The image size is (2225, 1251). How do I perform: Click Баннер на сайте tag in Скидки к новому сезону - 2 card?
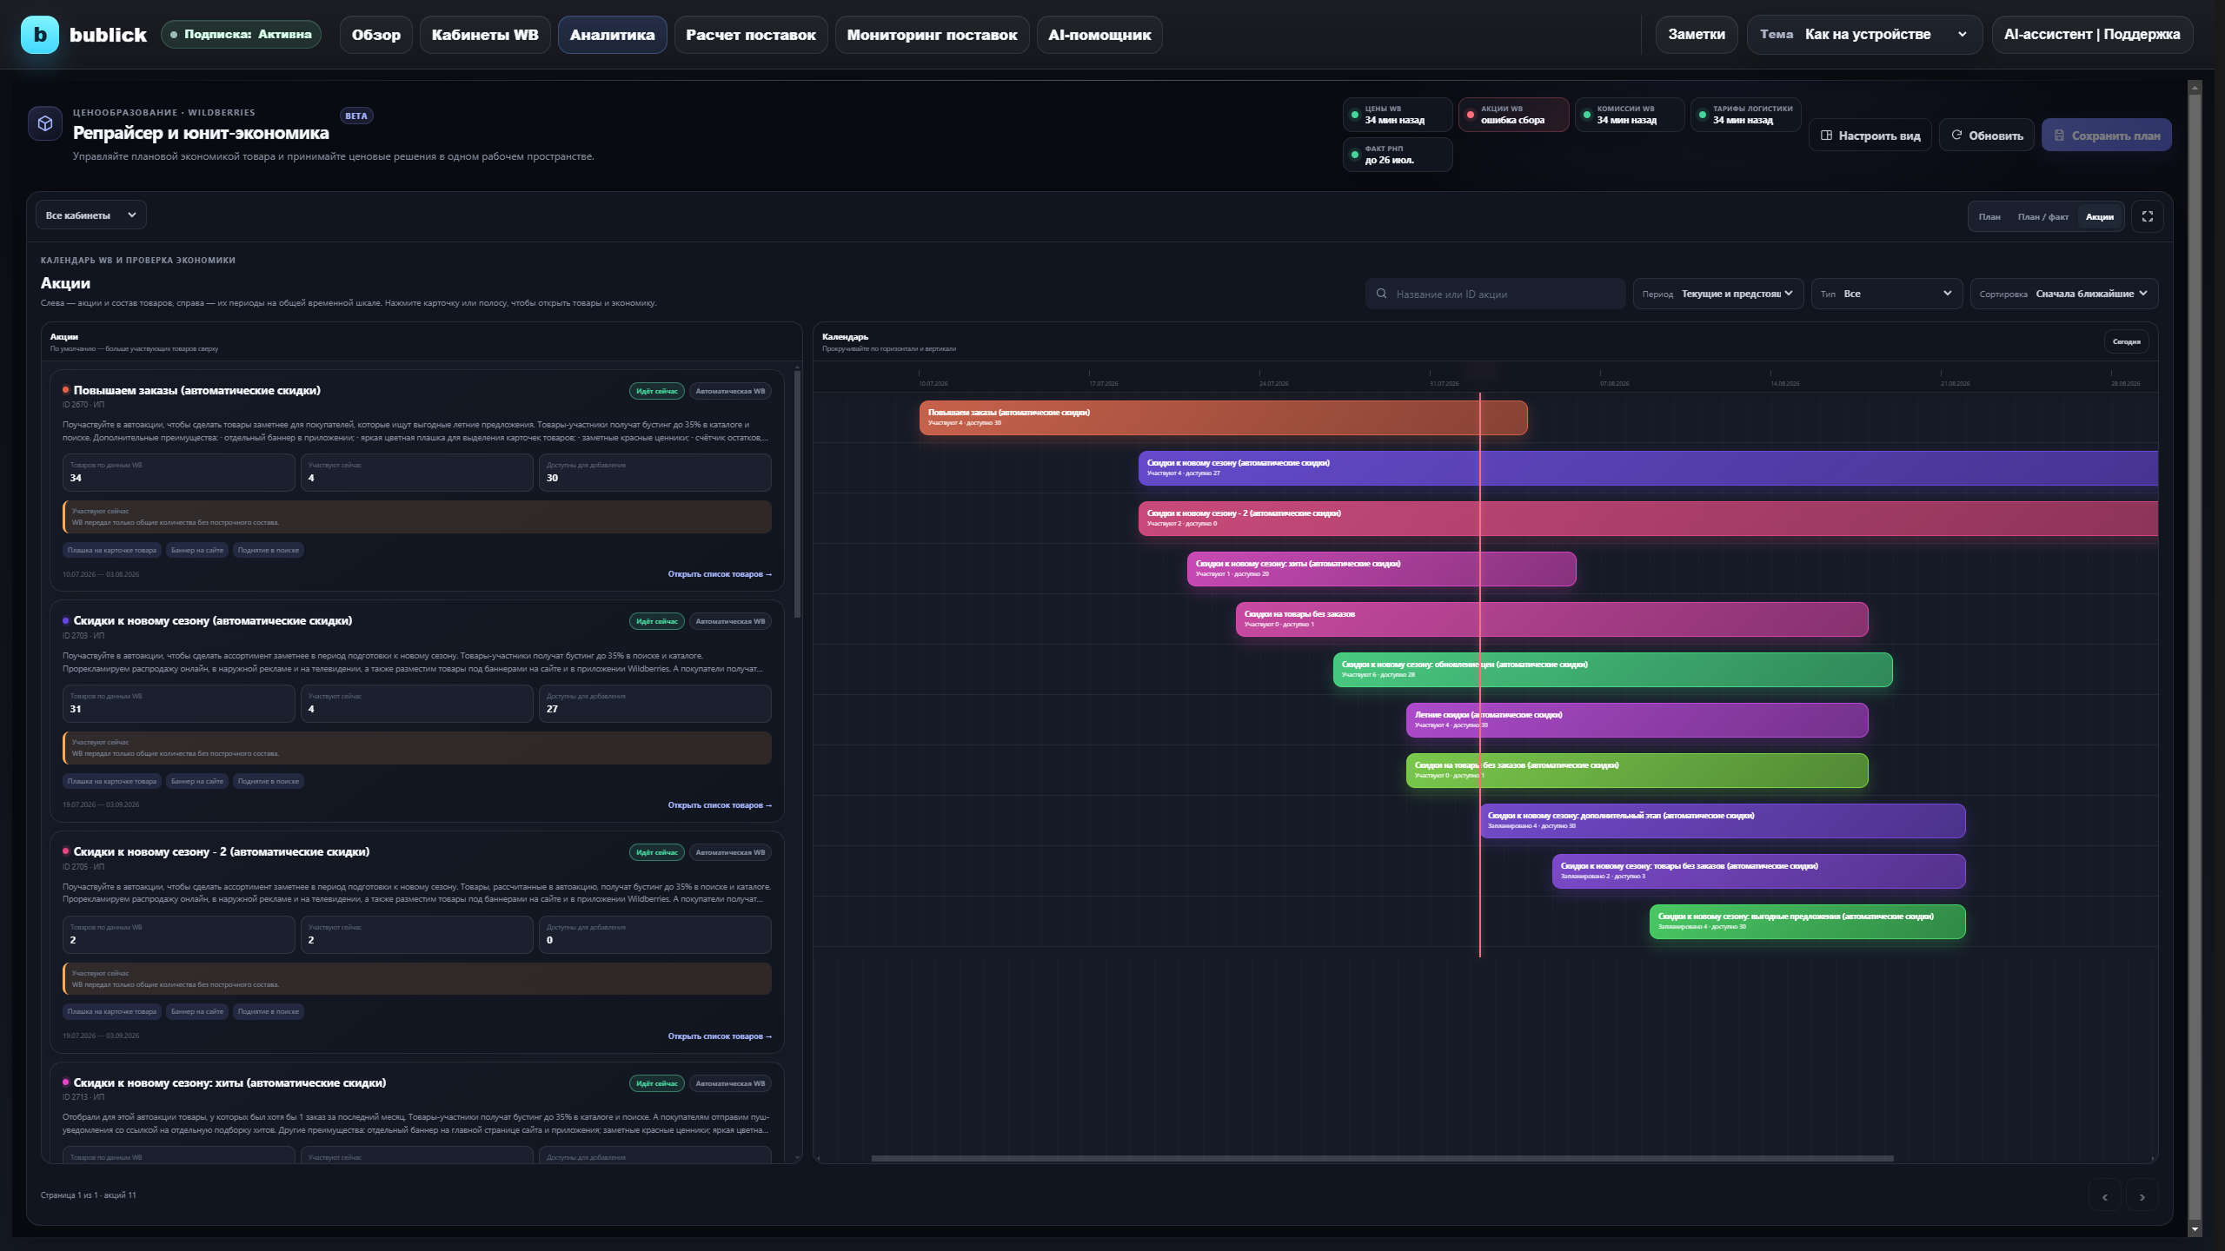(197, 1011)
